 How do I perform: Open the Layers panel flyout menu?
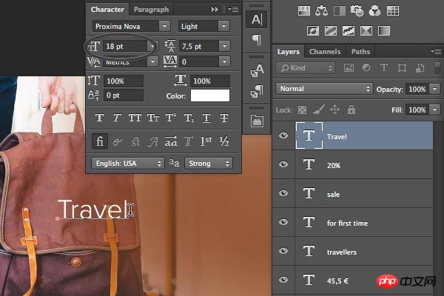(x=436, y=51)
